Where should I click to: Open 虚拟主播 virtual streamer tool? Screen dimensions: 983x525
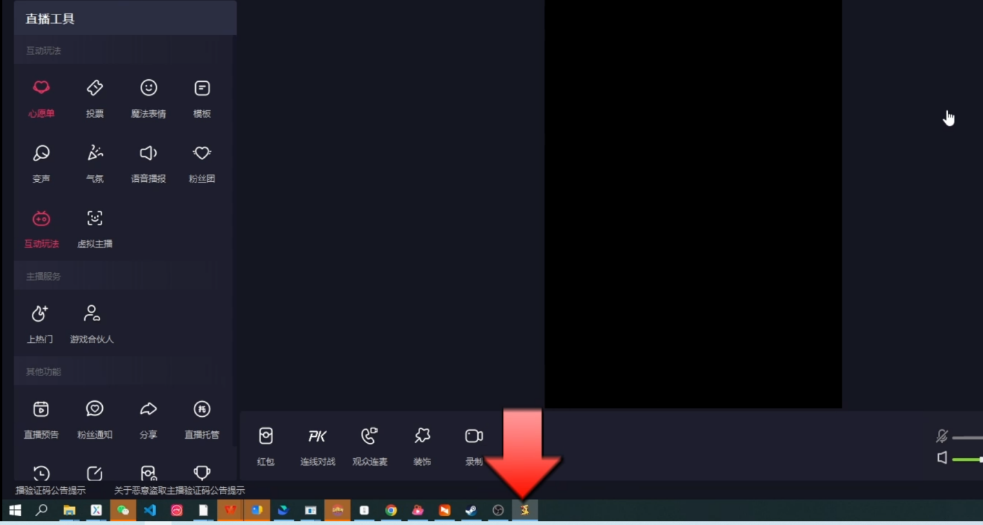95,228
